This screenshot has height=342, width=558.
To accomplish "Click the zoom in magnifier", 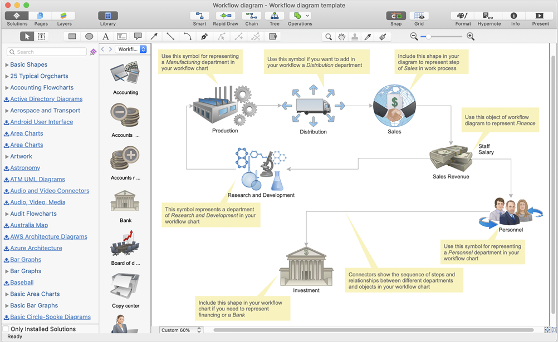I will (471, 36).
